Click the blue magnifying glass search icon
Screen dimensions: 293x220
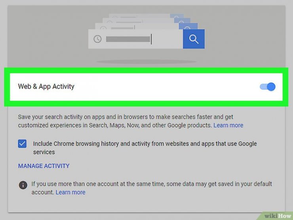coord(194,39)
